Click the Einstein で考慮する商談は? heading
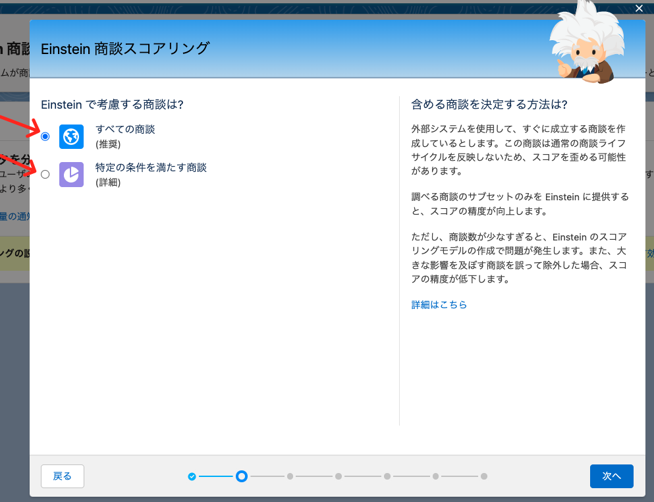The width and height of the screenshot is (654, 502). [x=112, y=104]
